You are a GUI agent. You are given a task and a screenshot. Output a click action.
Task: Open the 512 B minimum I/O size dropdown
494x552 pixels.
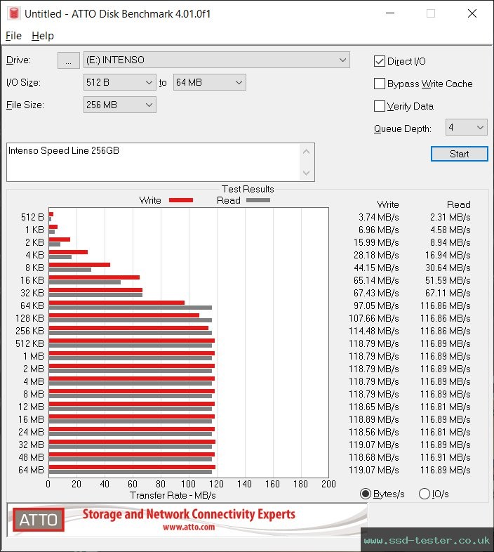[x=119, y=82]
